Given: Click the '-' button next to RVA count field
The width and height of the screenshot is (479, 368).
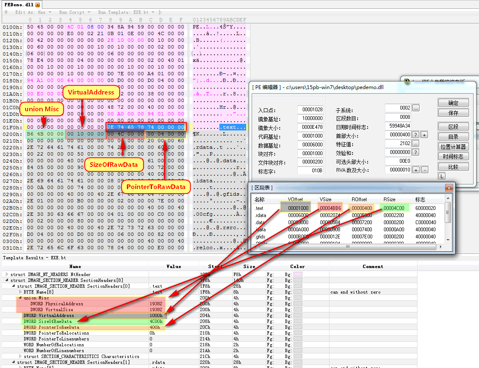Looking at the screenshot, I should (x=425, y=170).
